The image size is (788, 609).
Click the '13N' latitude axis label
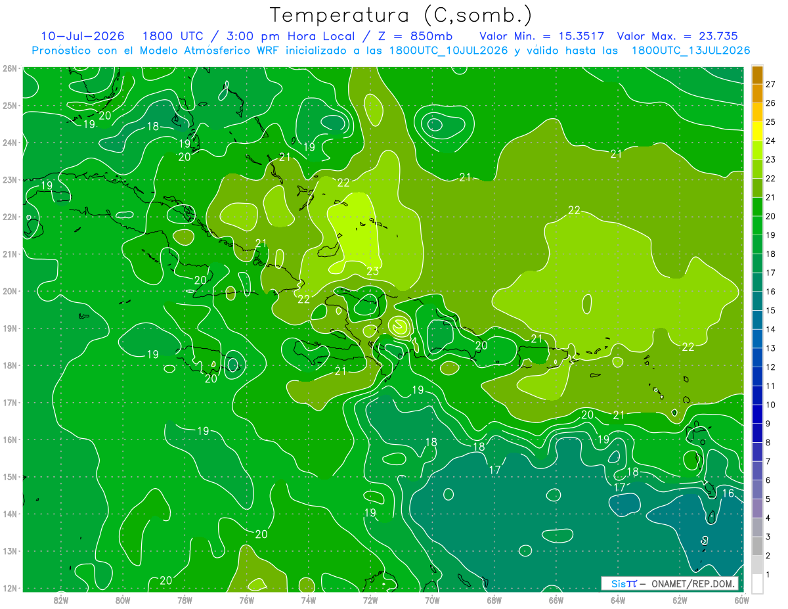point(10,551)
